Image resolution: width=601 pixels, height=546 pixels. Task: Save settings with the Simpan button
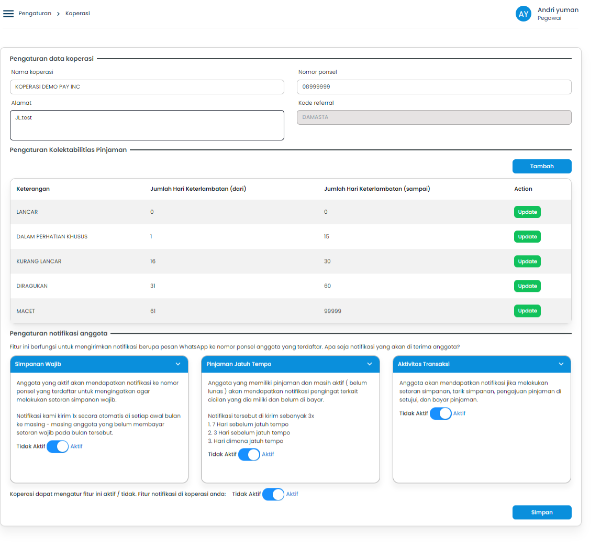[542, 512]
